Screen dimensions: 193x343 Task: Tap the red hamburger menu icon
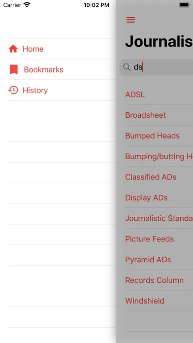(x=130, y=20)
